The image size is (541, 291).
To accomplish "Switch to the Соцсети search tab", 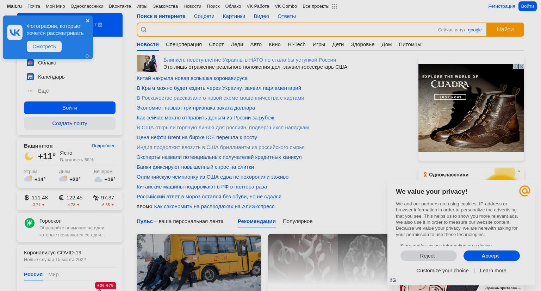I will click(204, 16).
